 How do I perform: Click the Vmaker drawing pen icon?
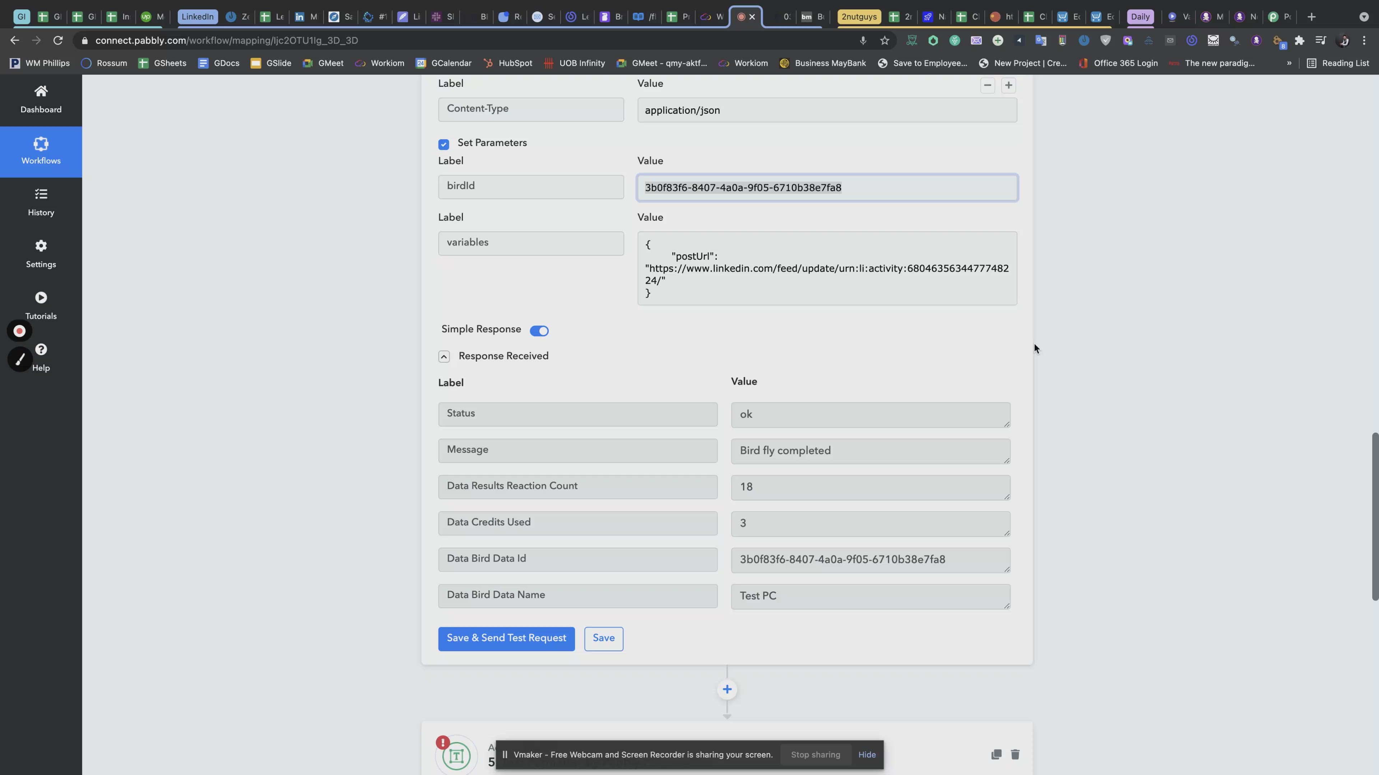(20, 360)
